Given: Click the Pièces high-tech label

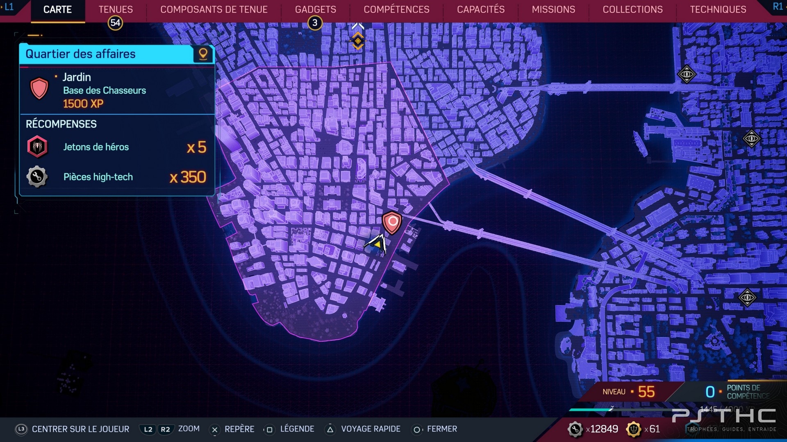Looking at the screenshot, I should (98, 177).
